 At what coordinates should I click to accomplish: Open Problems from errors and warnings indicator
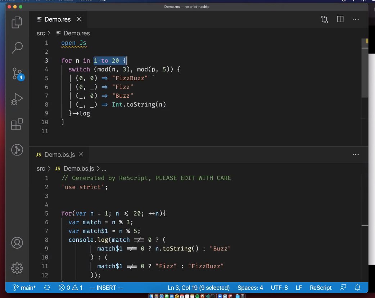(71, 288)
